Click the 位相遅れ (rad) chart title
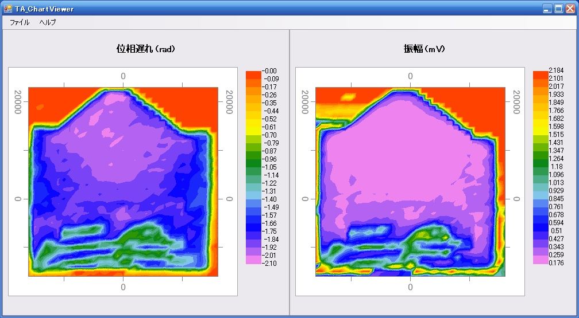This screenshot has height=318, width=579. (x=145, y=49)
